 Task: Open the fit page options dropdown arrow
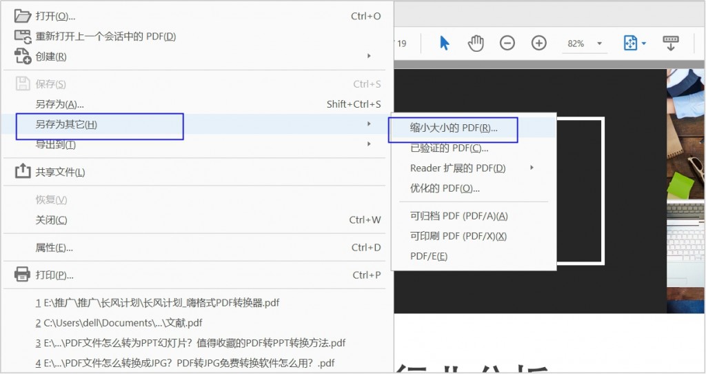[x=644, y=43]
